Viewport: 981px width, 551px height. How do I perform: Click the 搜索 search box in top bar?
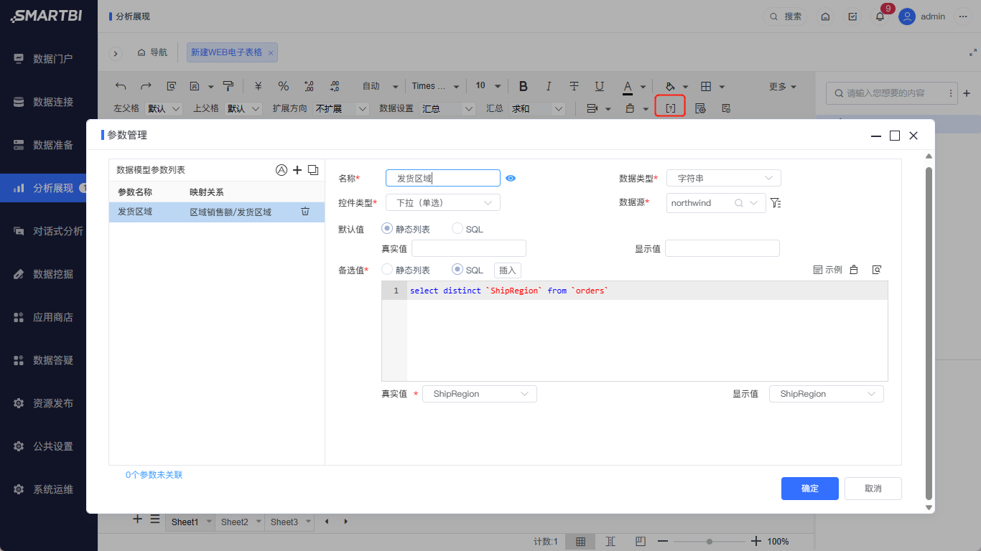click(x=785, y=17)
